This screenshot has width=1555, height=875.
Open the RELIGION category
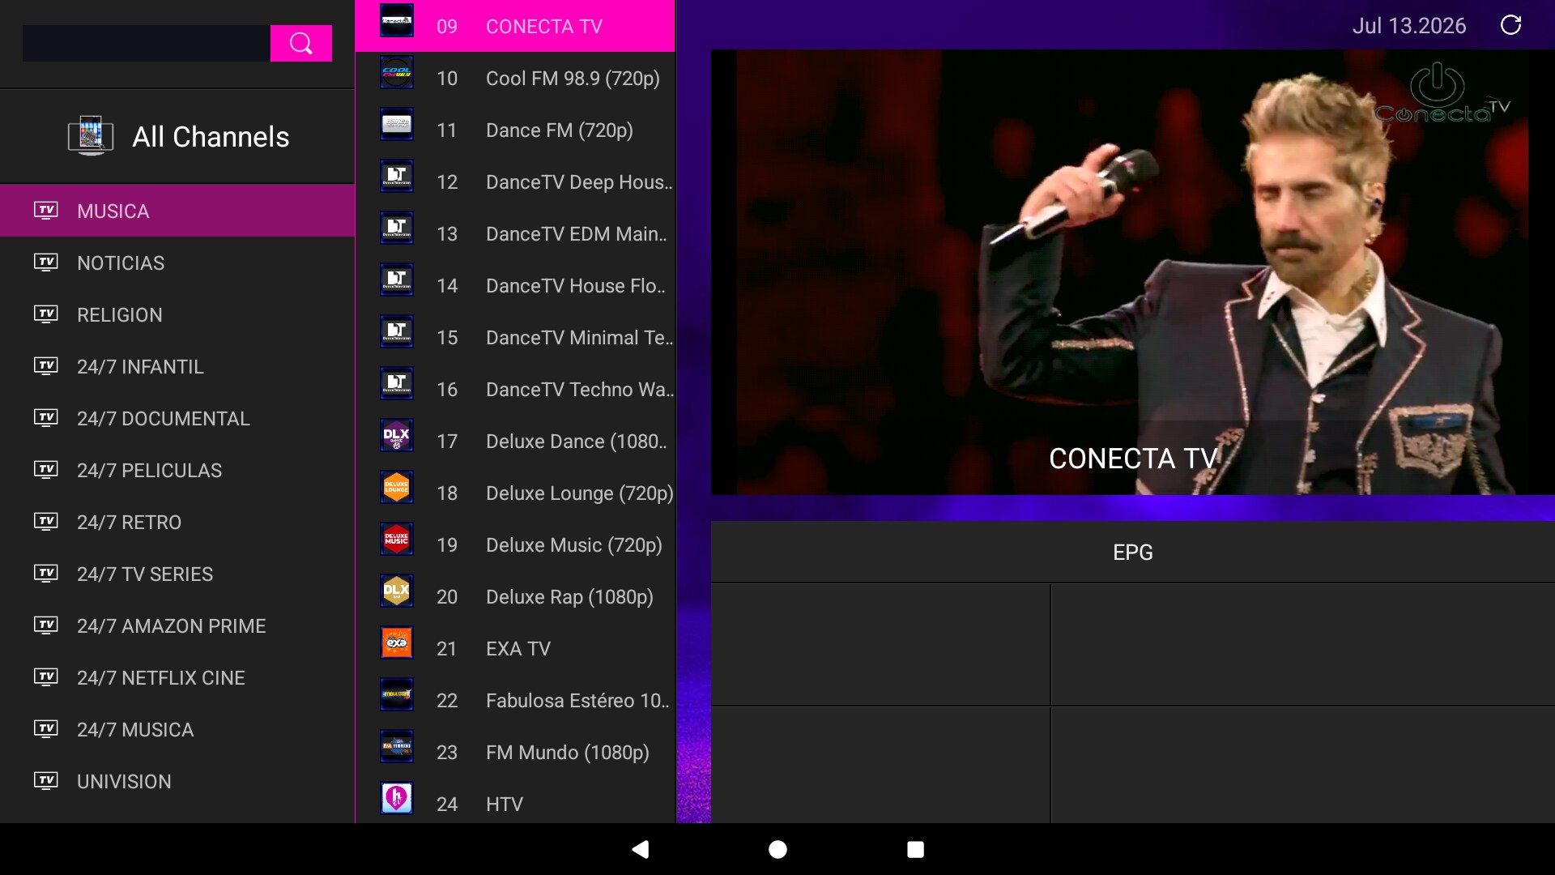tap(177, 314)
